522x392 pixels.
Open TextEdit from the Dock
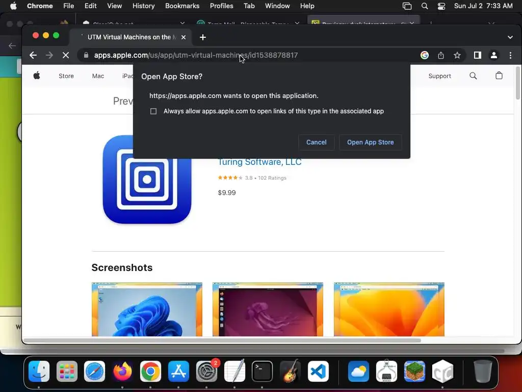(x=234, y=371)
